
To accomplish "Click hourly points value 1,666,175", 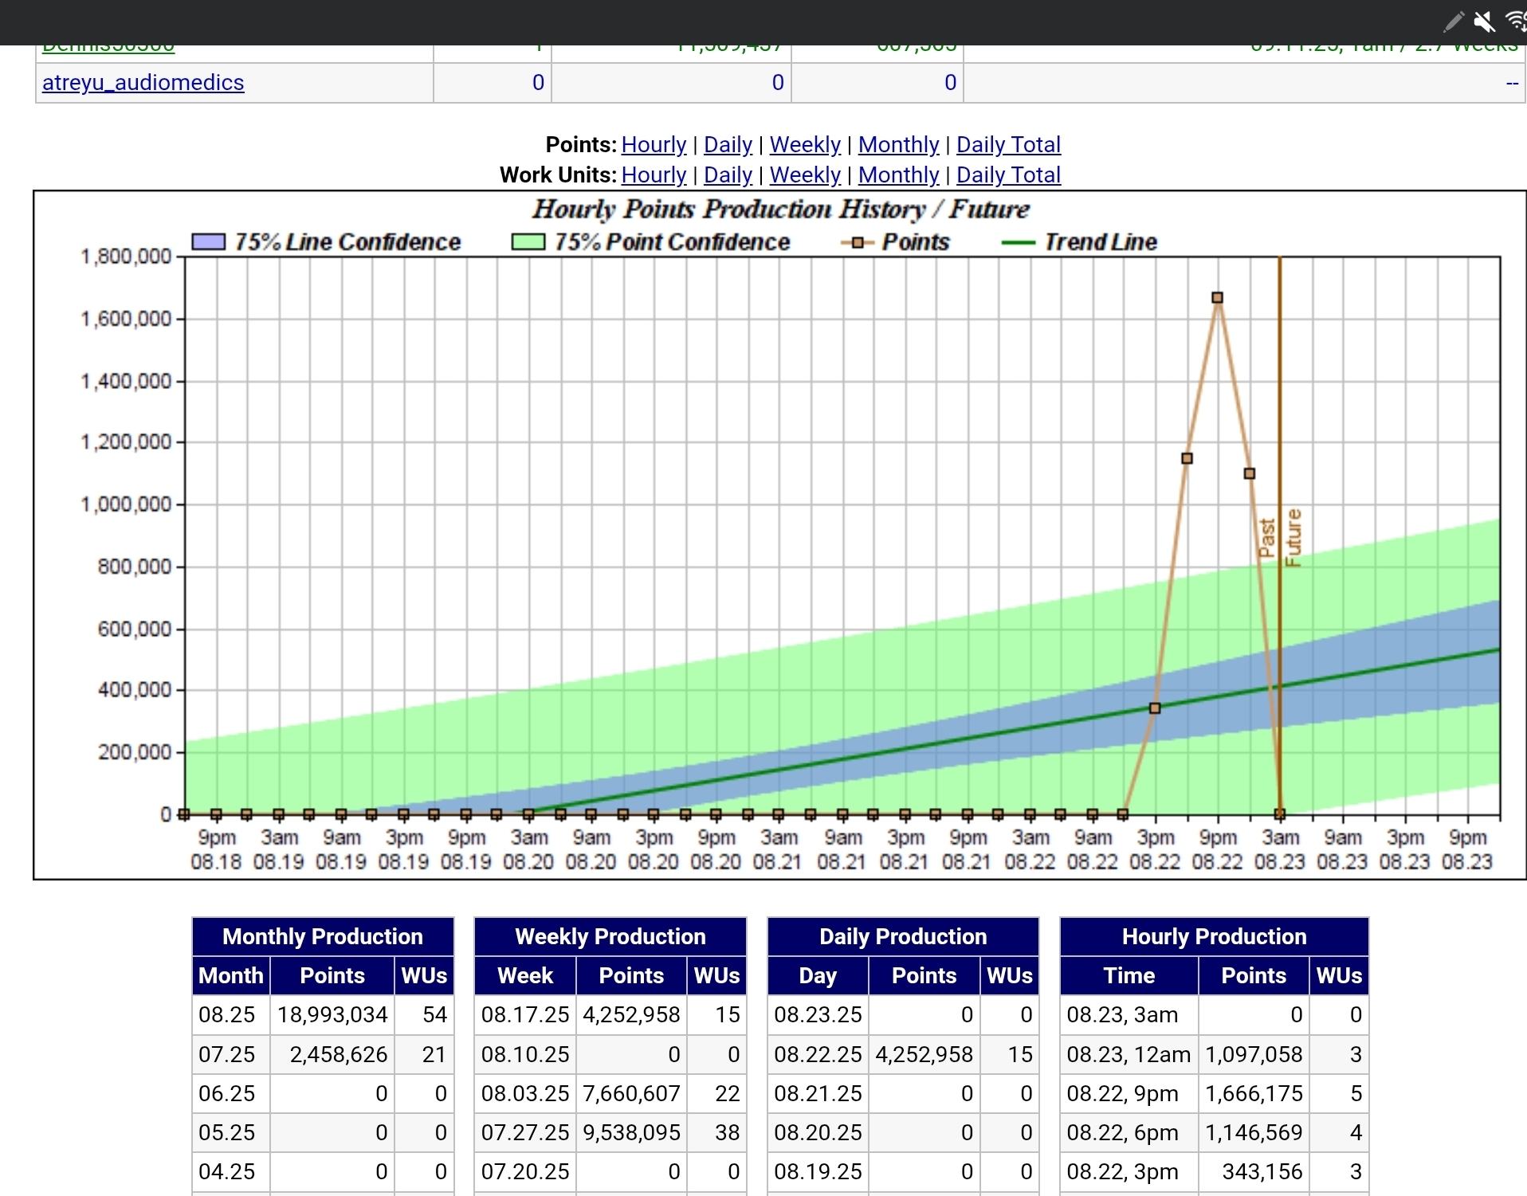I will 1254,1093.
